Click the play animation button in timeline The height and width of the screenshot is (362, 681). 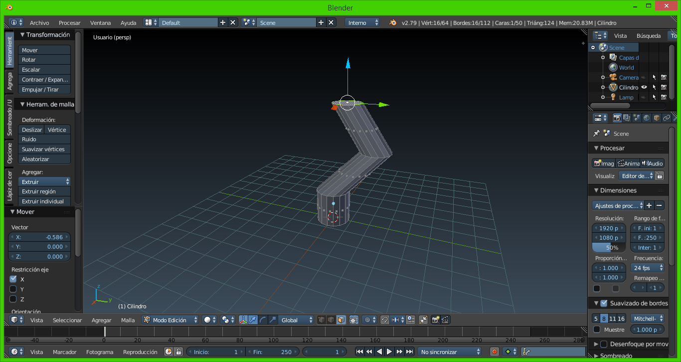[x=389, y=352]
